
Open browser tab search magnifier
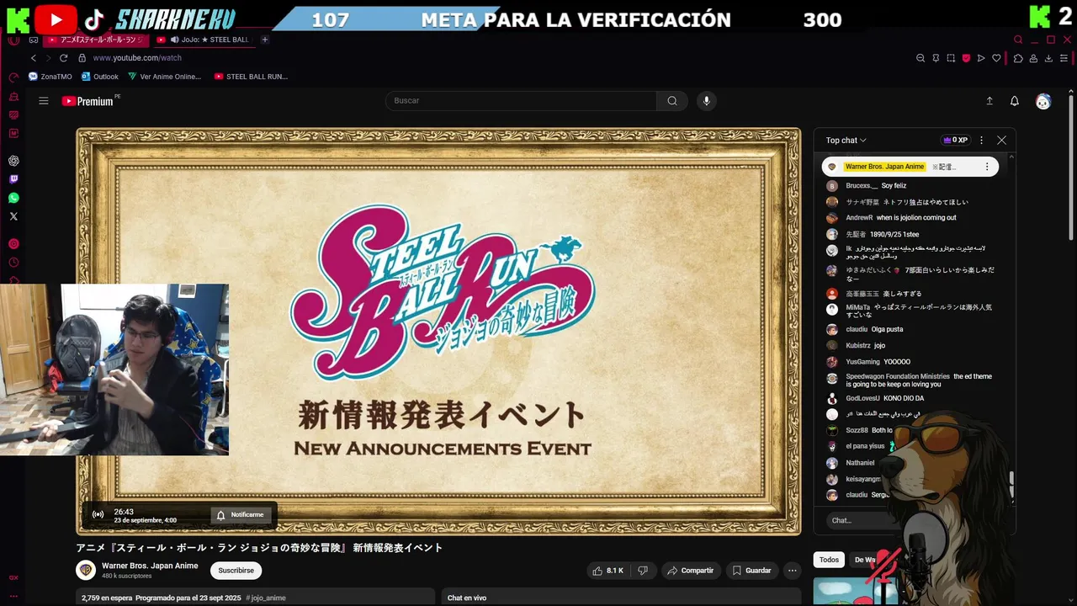(x=1018, y=40)
